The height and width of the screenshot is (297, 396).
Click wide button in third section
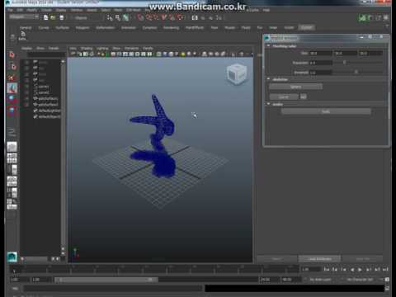[x=326, y=111]
